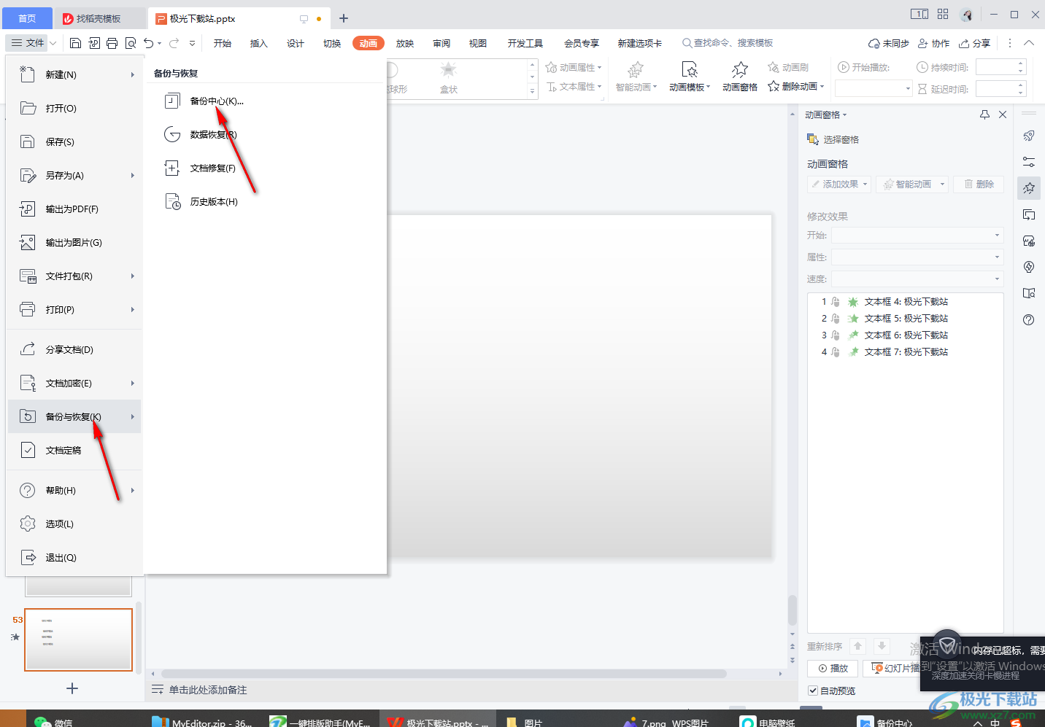The height and width of the screenshot is (727, 1045).
Task: Click slide 53 thumbnail
Action: (x=78, y=639)
